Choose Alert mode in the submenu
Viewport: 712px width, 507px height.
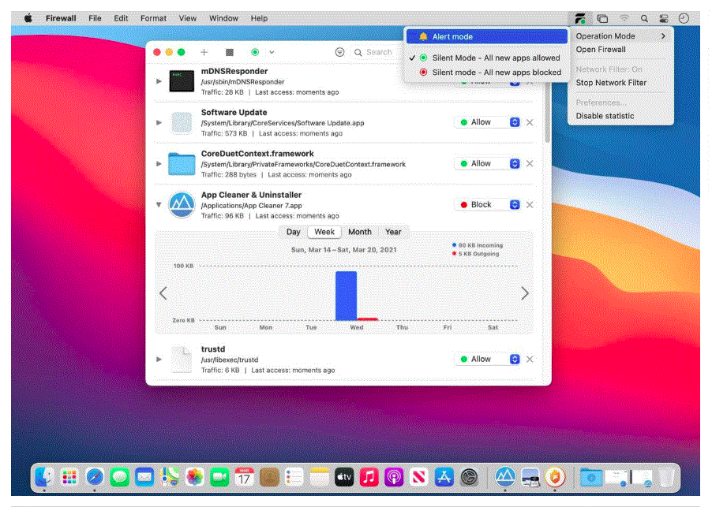pyautogui.click(x=486, y=37)
